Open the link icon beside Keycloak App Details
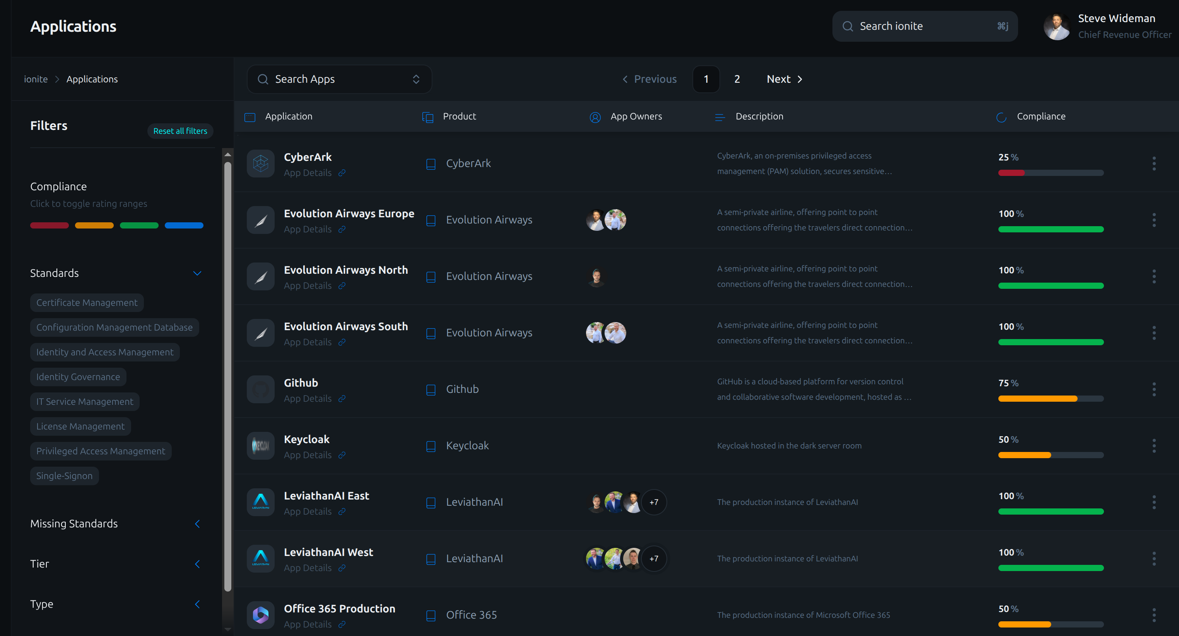Screen dimensions: 1179x636 (x=342, y=455)
